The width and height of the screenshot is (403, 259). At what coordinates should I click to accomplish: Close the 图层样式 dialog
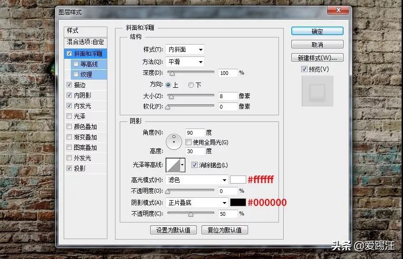tap(338, 10)
